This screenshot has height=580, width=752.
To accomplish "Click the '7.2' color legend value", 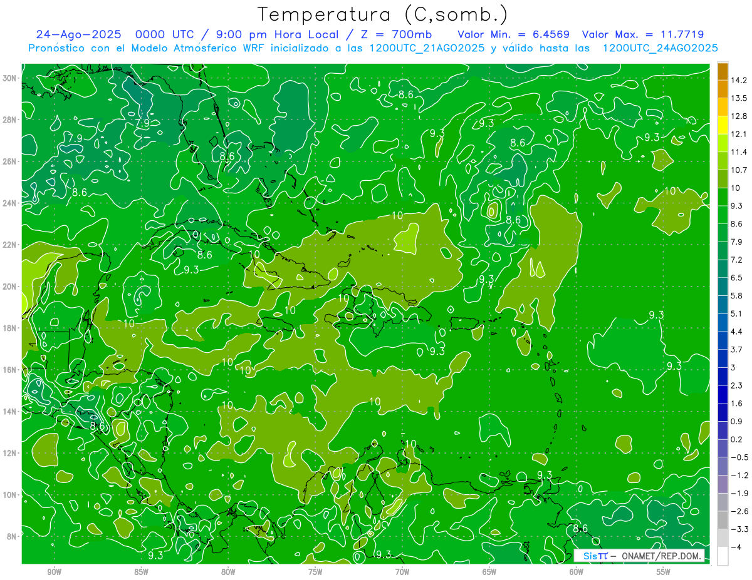I will 737,260.
